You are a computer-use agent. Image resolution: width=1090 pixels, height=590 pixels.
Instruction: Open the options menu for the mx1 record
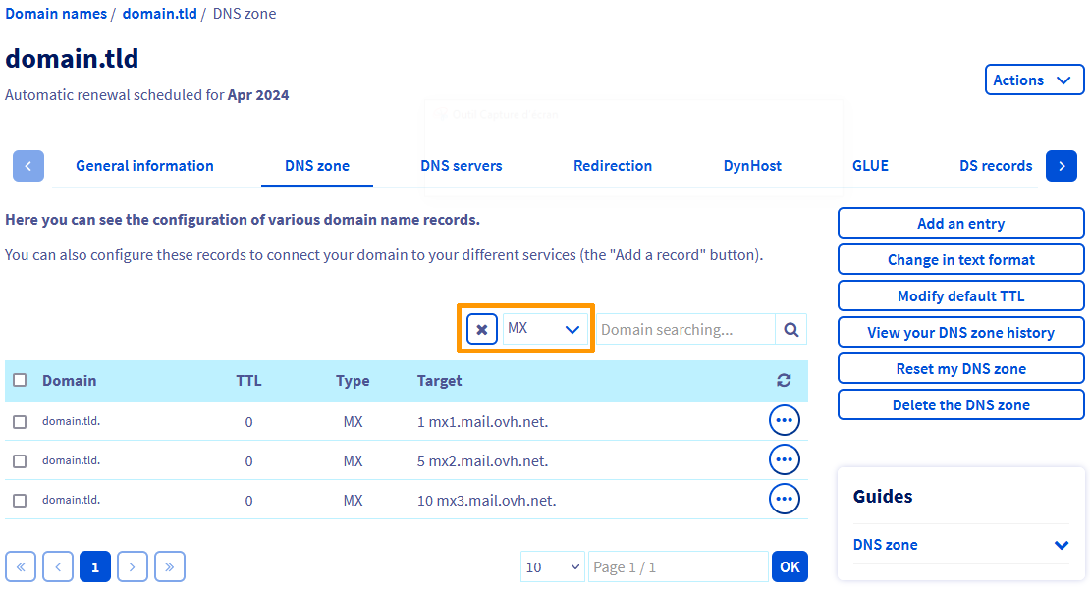click(x=784, y=420)
